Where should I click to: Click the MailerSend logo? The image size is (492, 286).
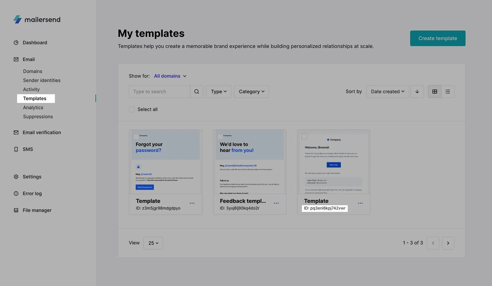[x=37, y=19]
